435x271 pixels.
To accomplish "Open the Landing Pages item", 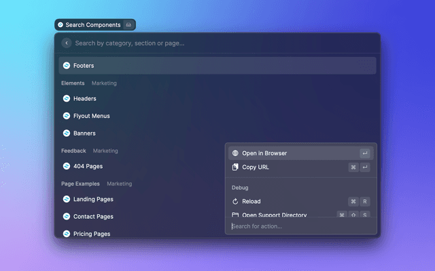I will click(x=93, y=199).
